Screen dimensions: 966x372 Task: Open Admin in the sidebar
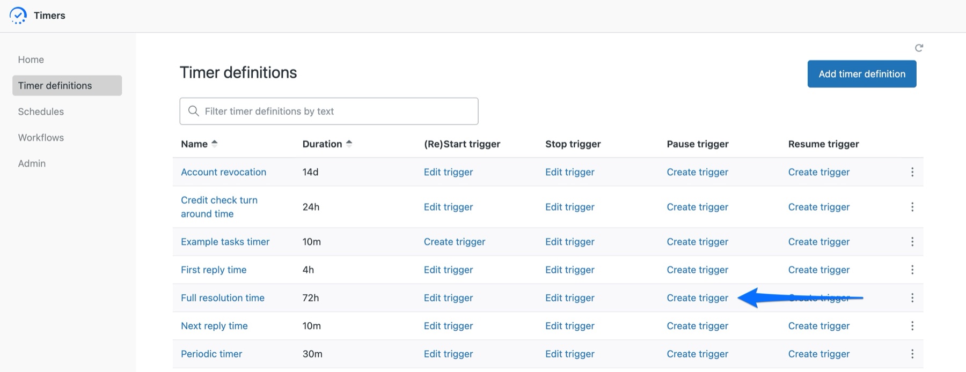point(32,163)
